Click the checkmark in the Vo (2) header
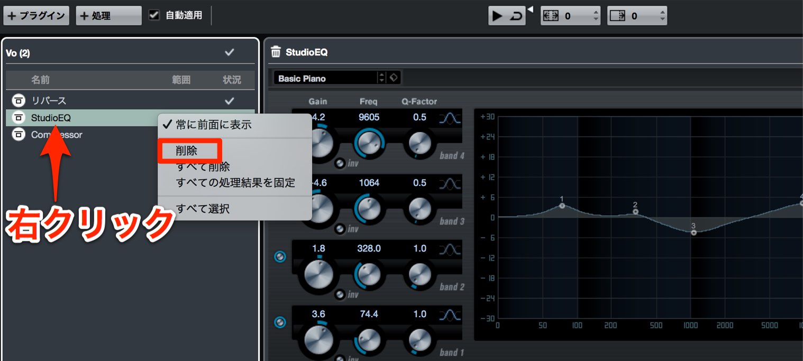803x361 pixels. click(x=229, y=52)
